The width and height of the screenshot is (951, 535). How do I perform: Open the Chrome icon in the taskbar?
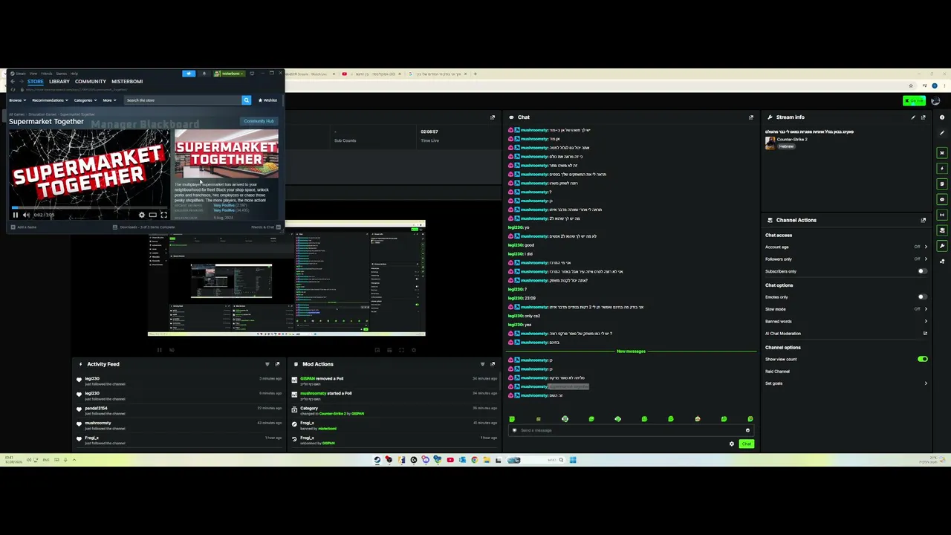click(x=475, y=460)
